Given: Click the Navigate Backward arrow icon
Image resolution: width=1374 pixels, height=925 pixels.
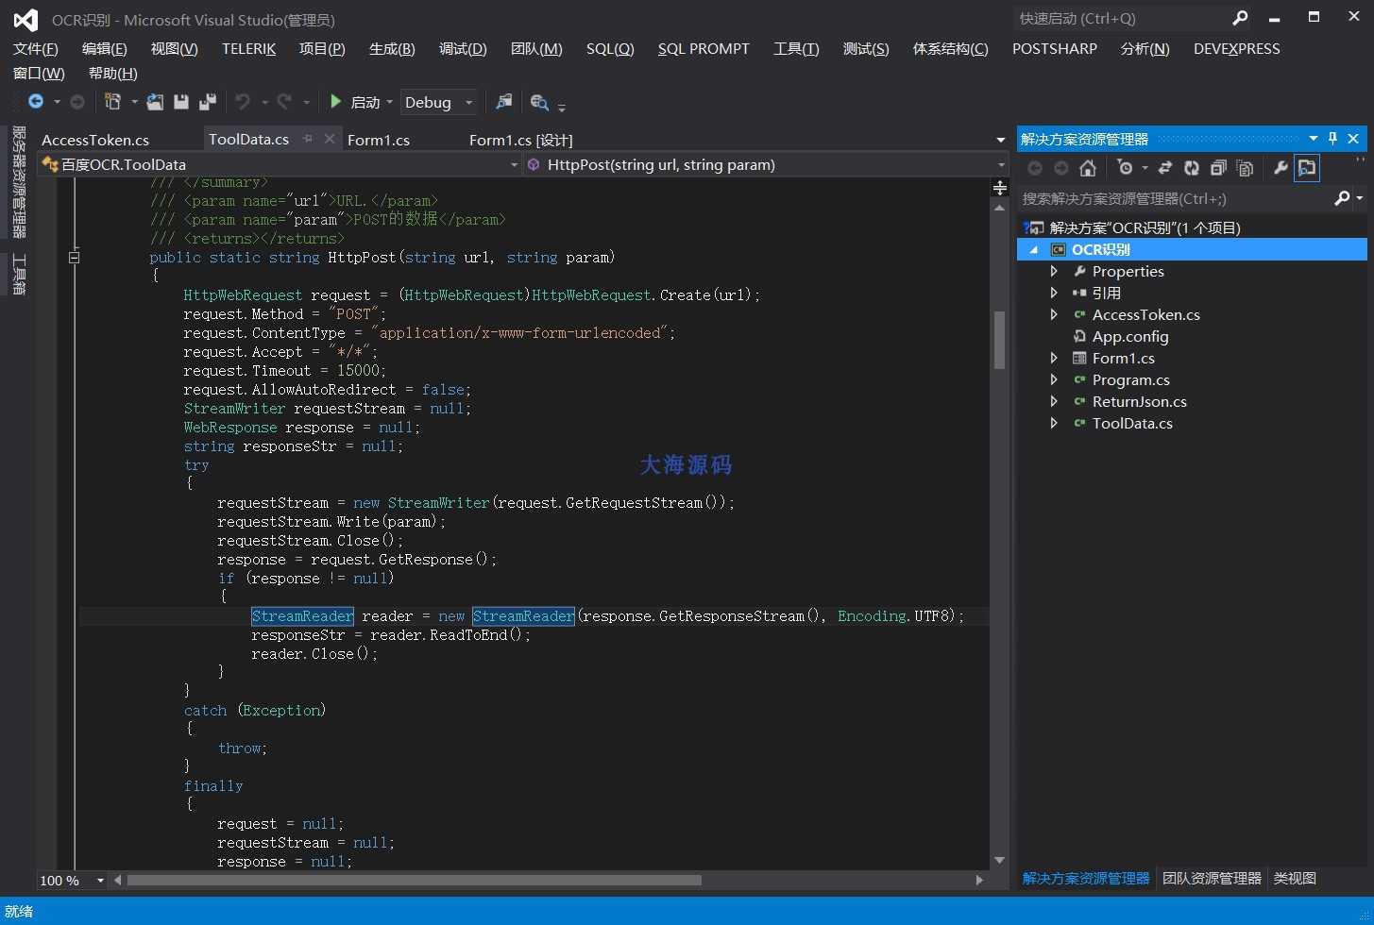Looking at the screenshot, I should point(36,102).
